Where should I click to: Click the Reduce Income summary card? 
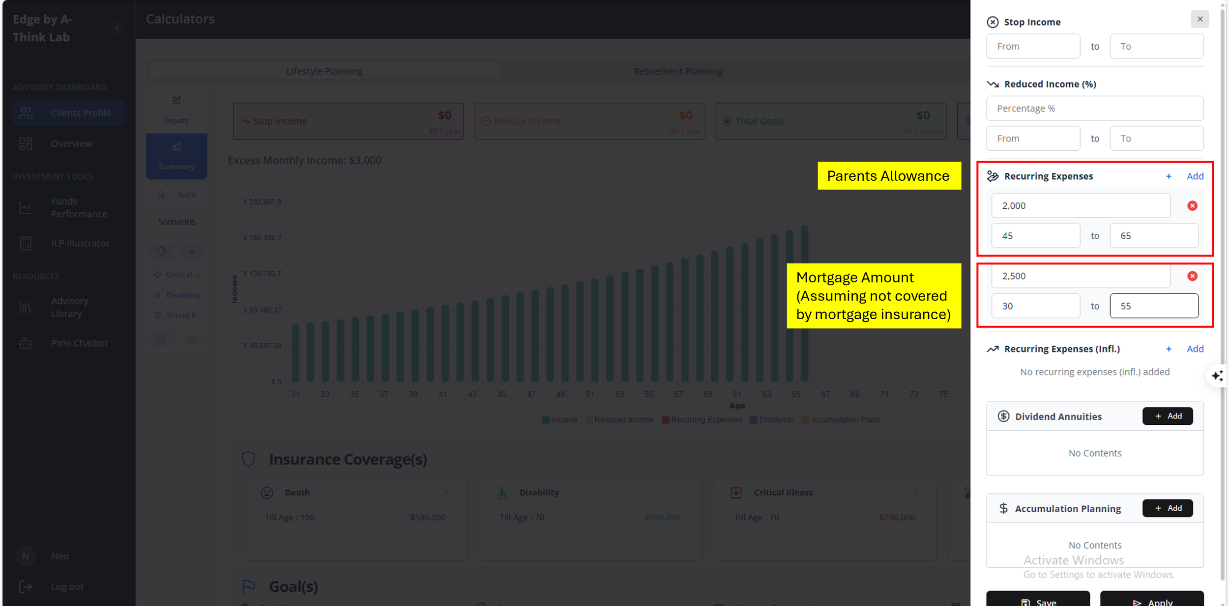[x=589, y=121]
